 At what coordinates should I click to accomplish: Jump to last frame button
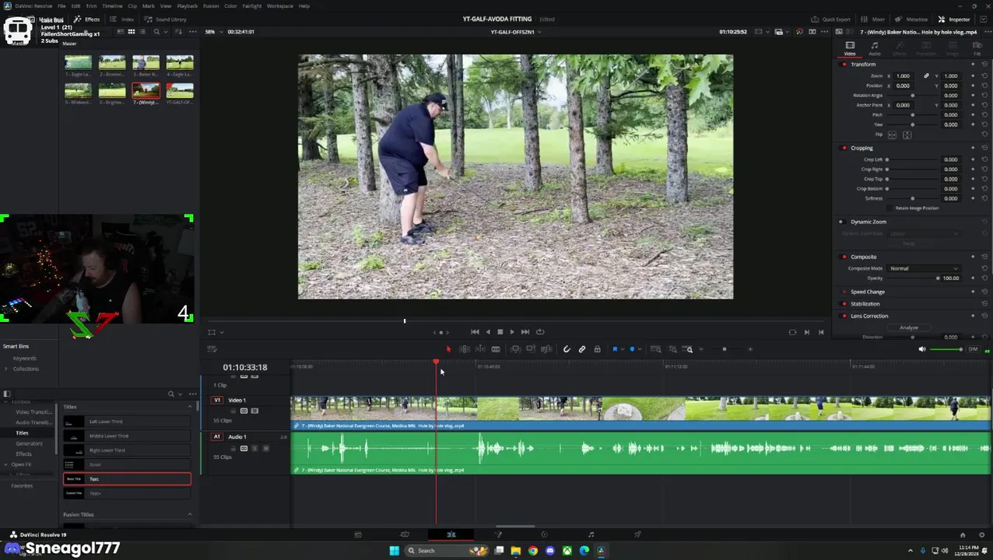pyautogui.click(x=525, y=332)
